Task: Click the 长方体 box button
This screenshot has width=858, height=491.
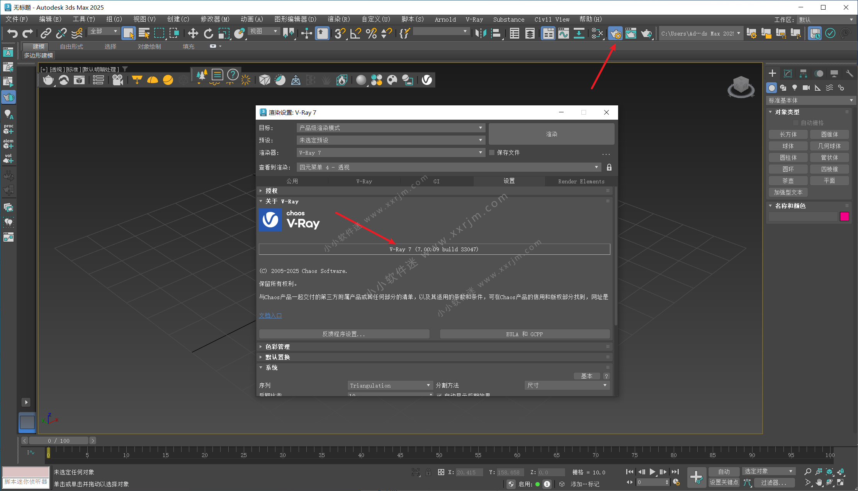Action: point(788,134)
